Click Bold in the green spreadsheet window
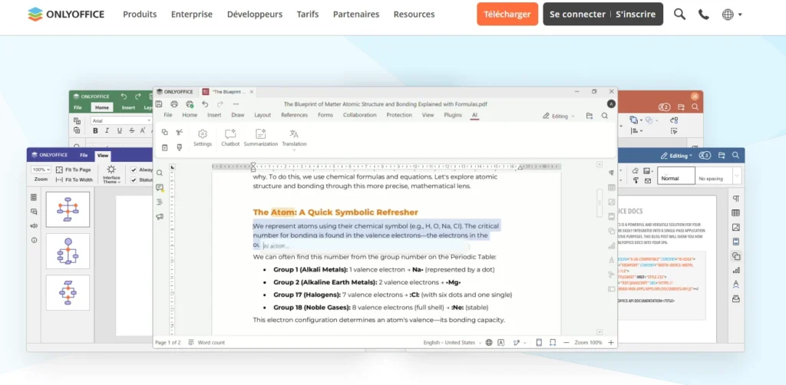The width and height of the screenshot is (786, 385). (x=95, y=130)
